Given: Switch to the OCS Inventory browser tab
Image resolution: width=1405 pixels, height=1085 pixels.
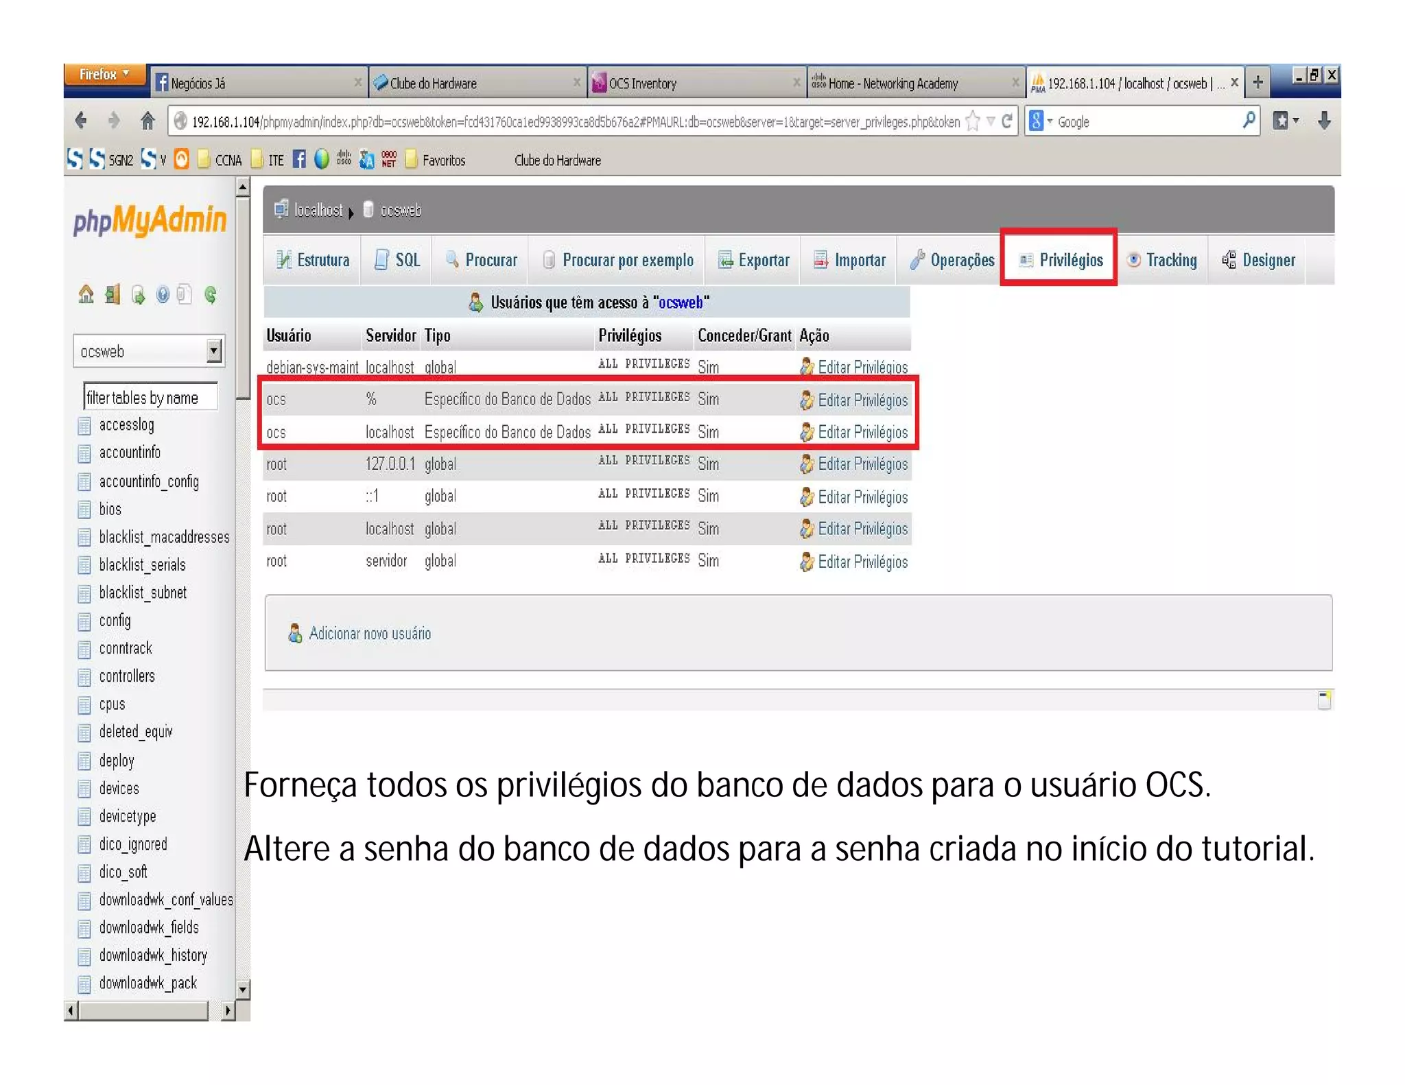Looking at the screenshot, I should pyautogui.click(x=696, y=83).
